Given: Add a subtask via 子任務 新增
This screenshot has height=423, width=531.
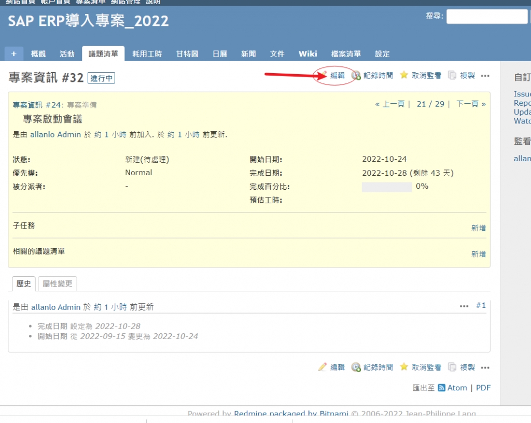Looking at the screenshot, I should pos(478,228).
